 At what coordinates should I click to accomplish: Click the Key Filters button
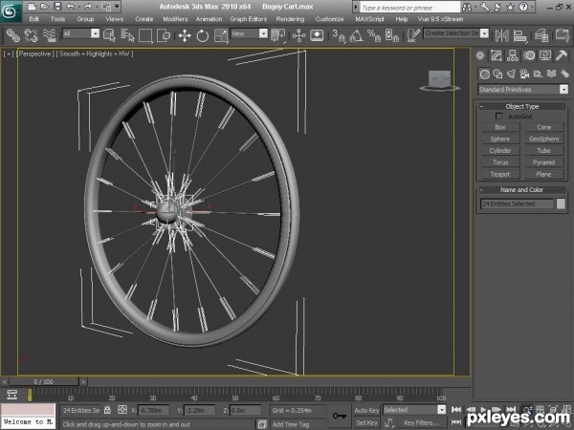click(422, 422)
